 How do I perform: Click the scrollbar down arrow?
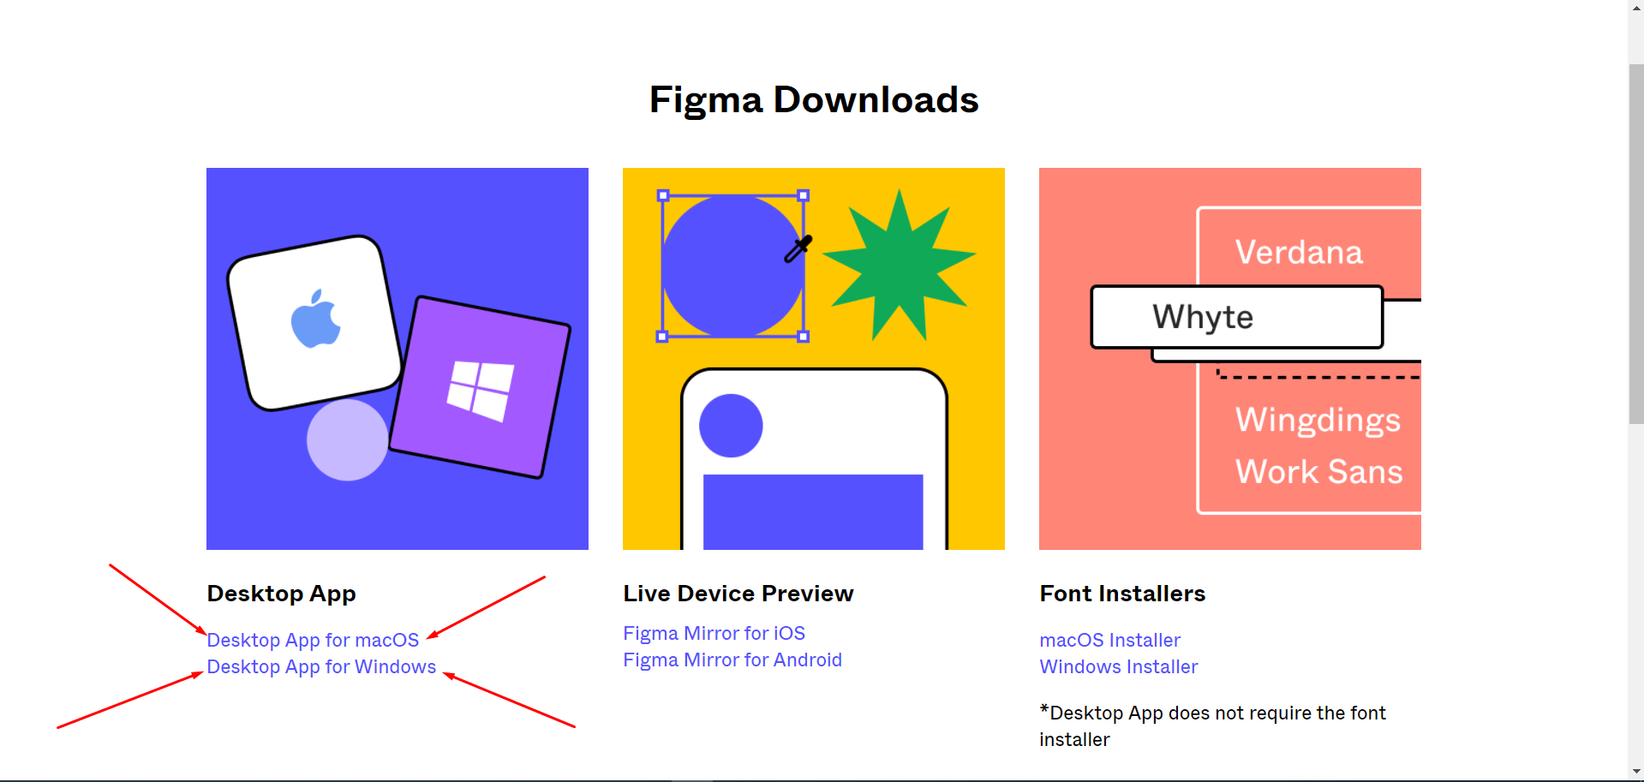(x=1636, y=772)
